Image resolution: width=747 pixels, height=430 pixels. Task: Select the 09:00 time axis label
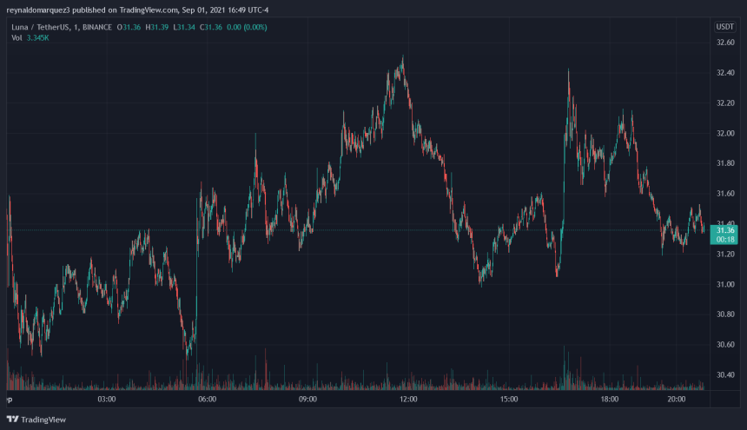pos(307,400)
